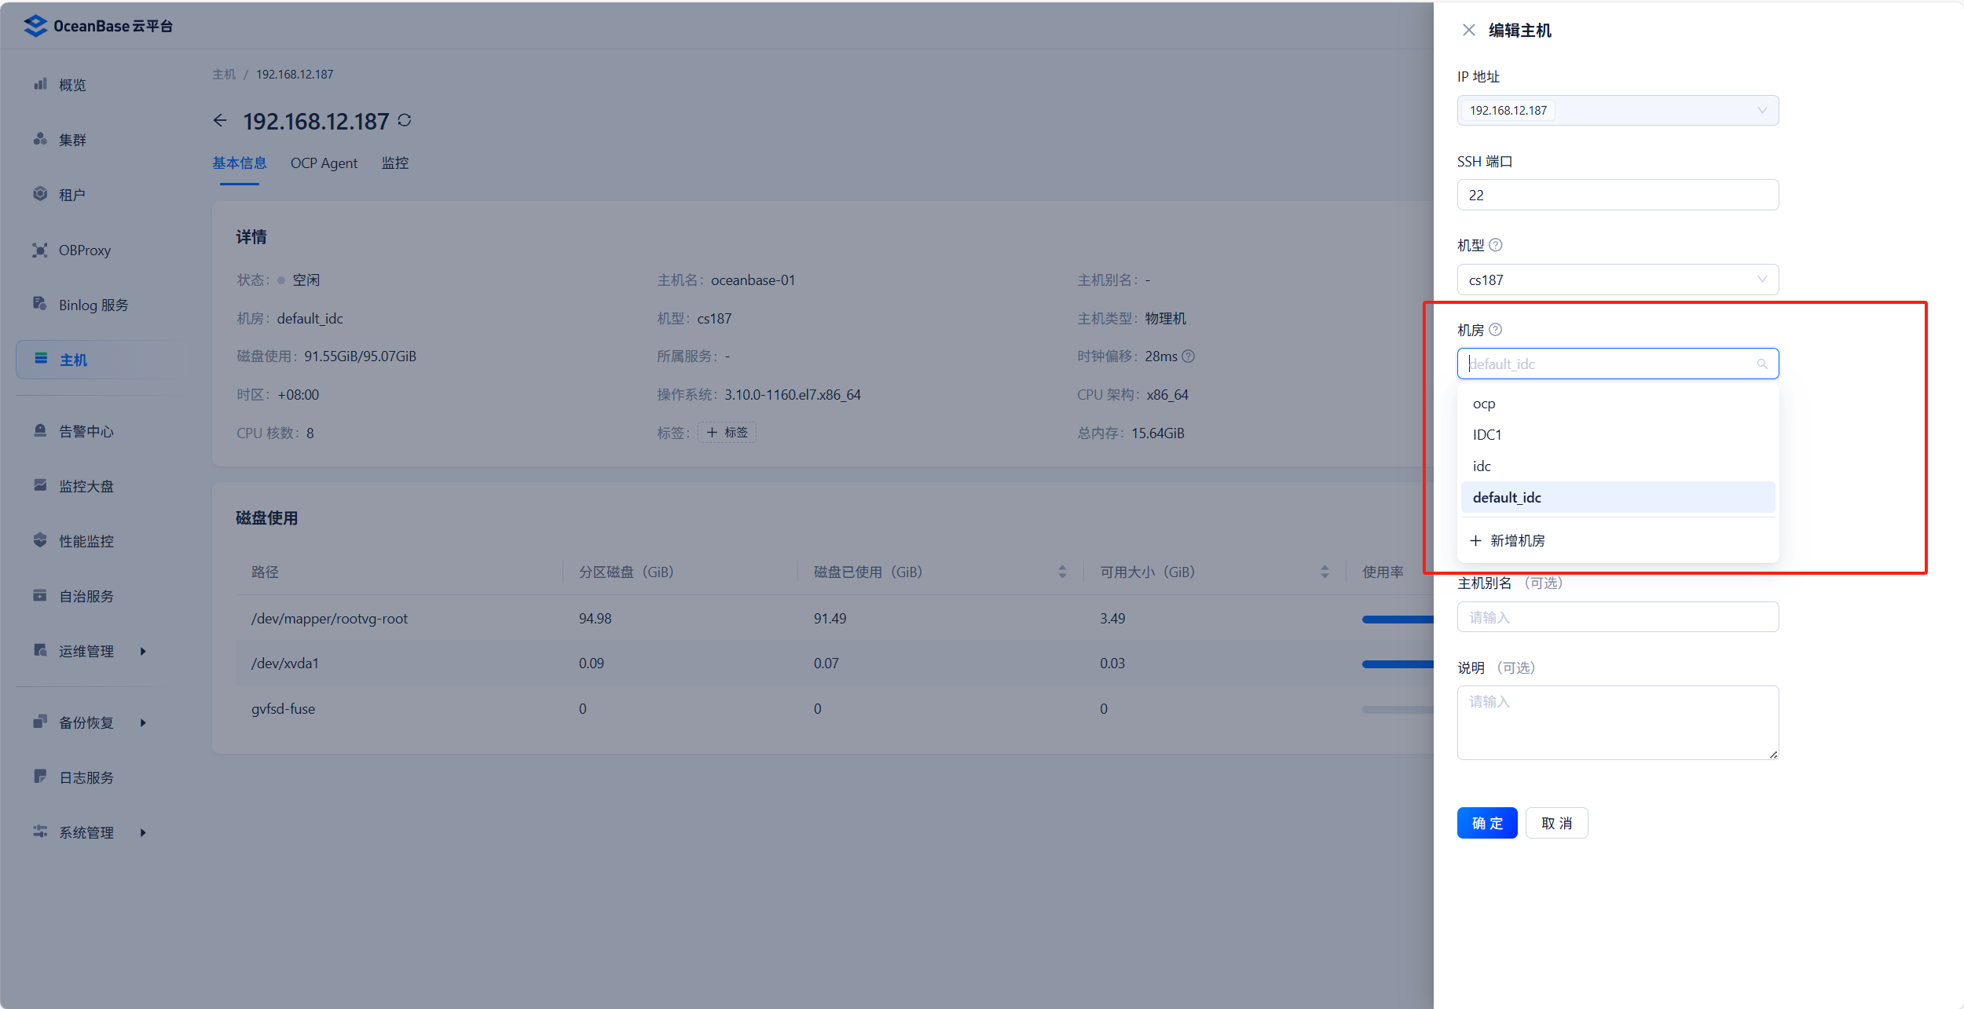Open 概览 overview from sidebar
The image size is (1964, 1009).
coord(72,85)
